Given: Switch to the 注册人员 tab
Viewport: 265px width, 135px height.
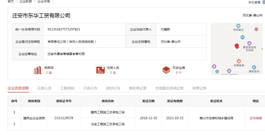Looking at the screenshot, I should 44,88.
